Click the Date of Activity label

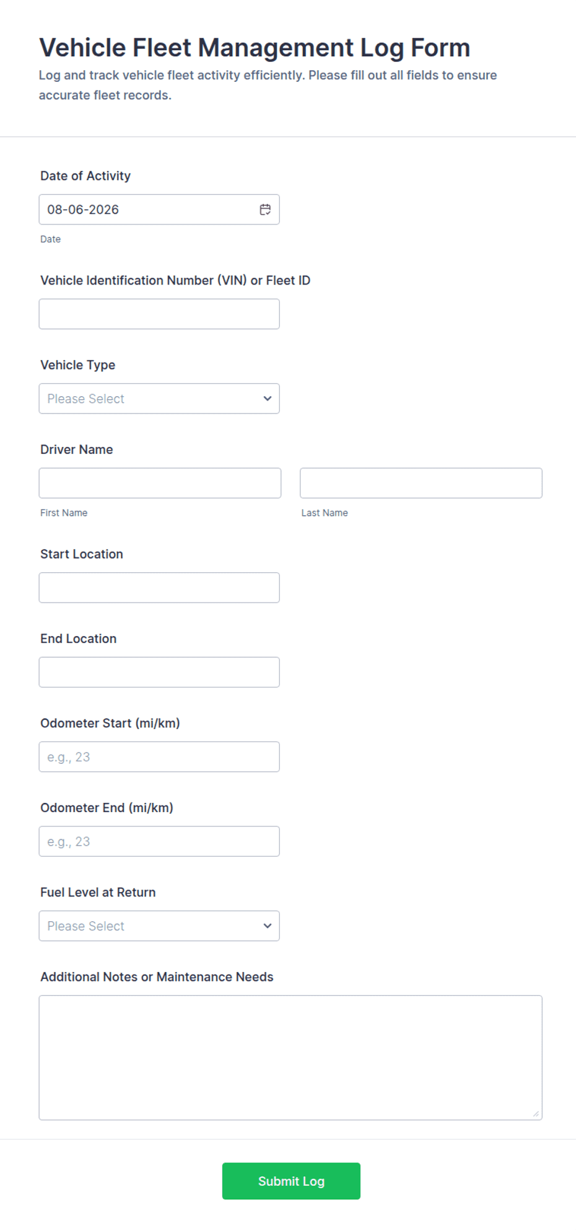click(85, 176)
